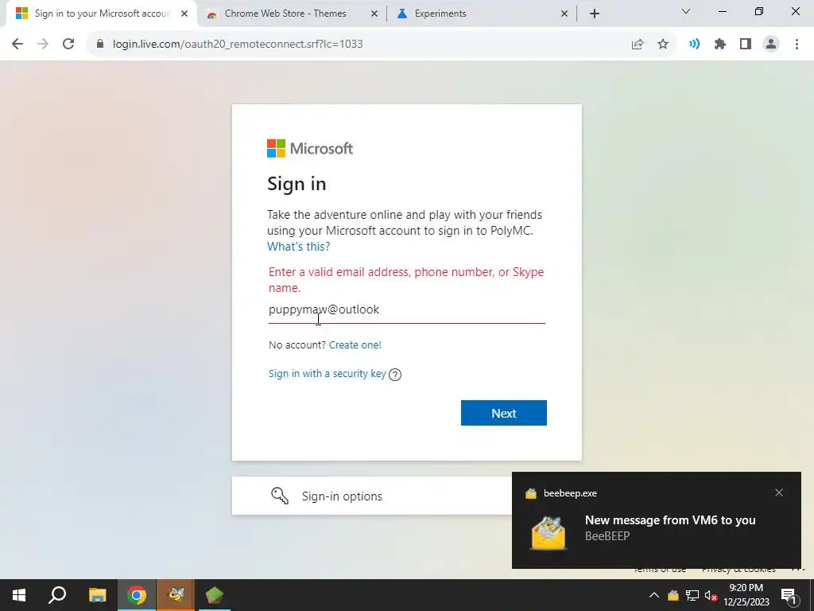Open the Chrome side panel
The height and width of the screenshot is (611, 814).
pyautogui.click(x=746, y=45)
